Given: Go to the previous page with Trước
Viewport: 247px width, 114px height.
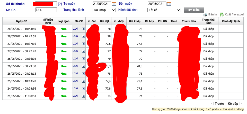Looking at the screenshot, I should [x=219, y=104].
